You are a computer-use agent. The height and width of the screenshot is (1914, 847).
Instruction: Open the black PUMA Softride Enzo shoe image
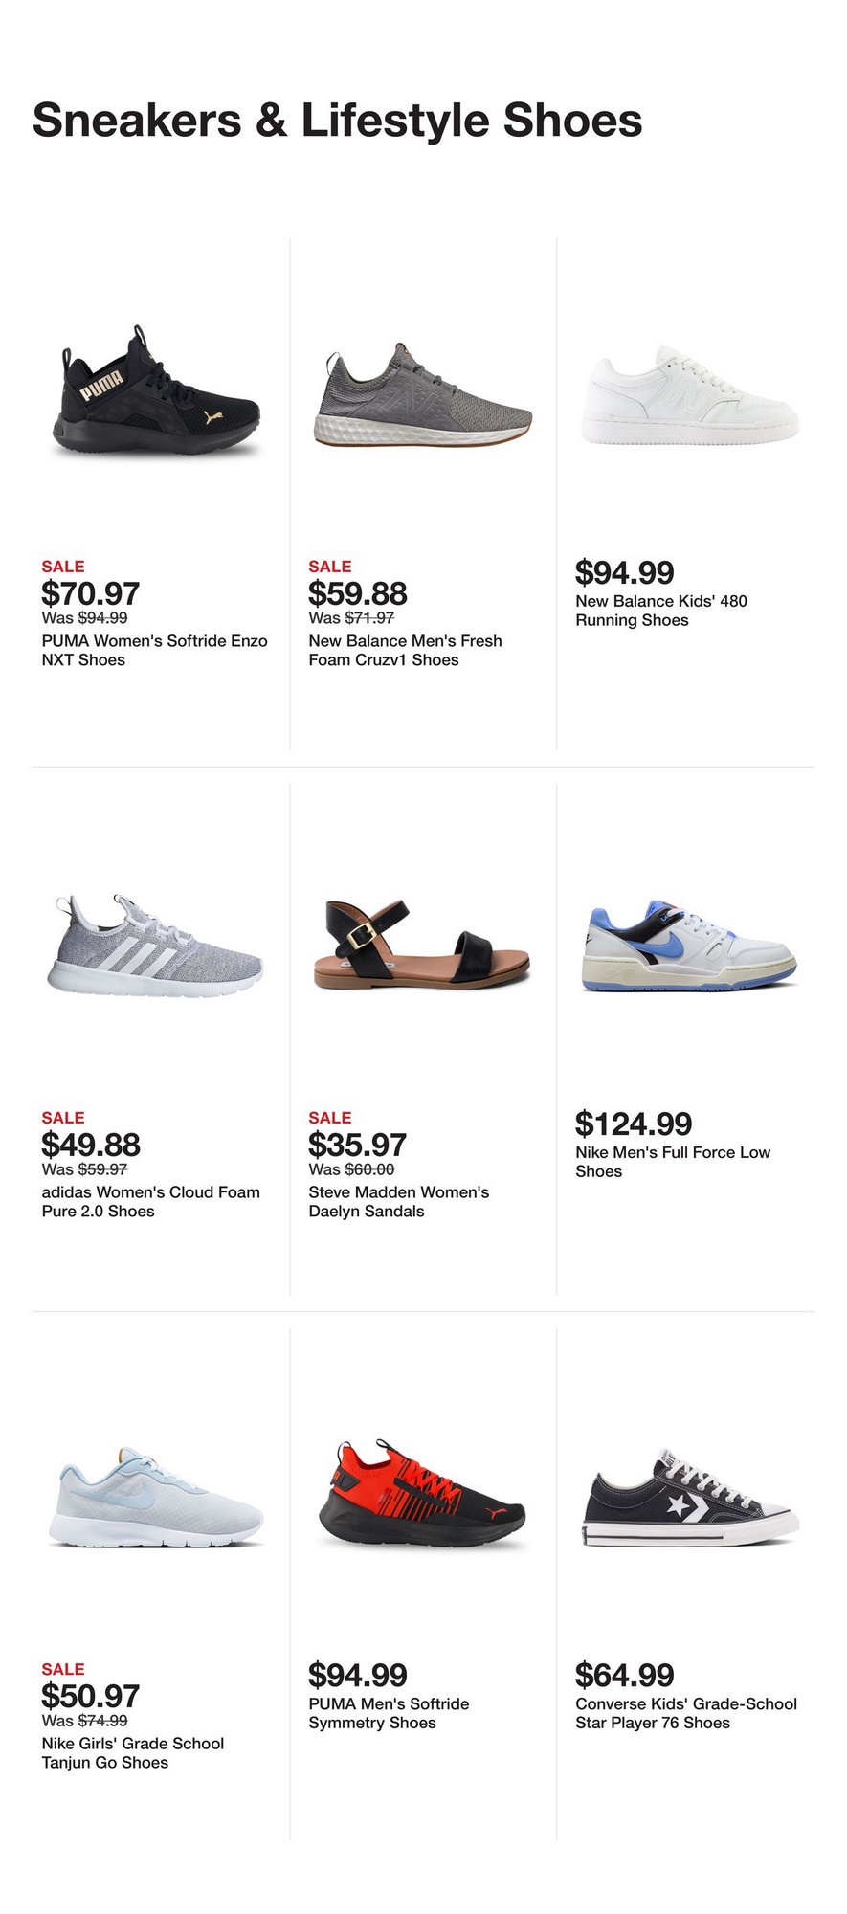tap(155, 394)
